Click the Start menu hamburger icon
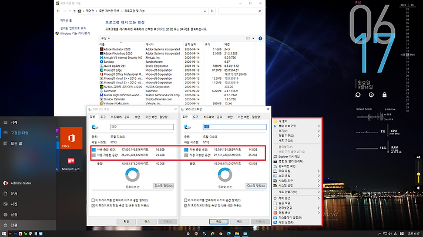The width and height of the screenshot is (423, 237). pyautogui.click(x=5, y=123)
